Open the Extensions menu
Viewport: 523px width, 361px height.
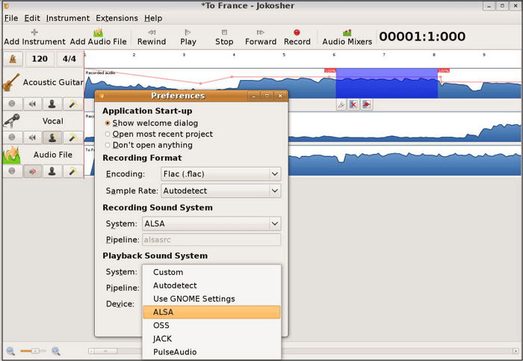pyautogui.click(x=117, y=18)
